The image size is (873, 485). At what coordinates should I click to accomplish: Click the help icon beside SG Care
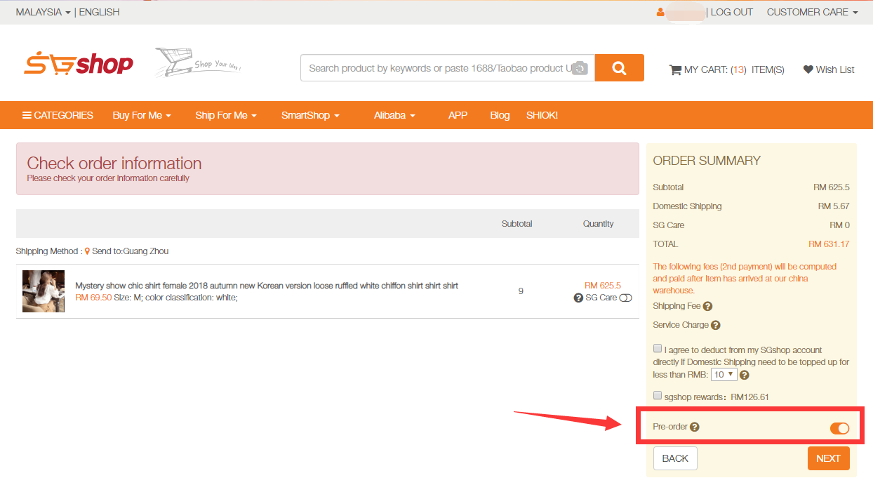[578, 298]
